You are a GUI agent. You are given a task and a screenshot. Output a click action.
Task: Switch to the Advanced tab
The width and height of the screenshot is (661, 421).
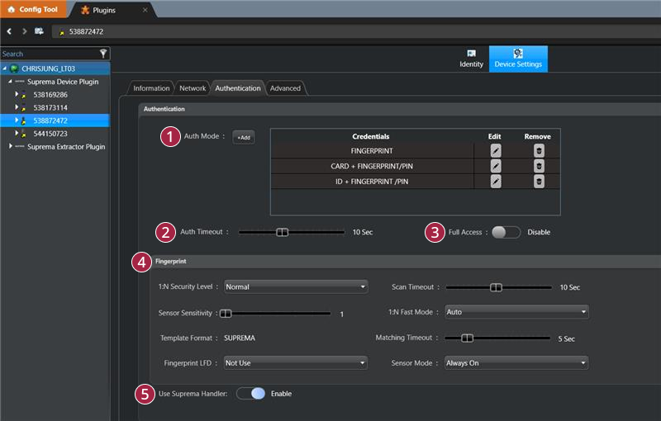[x=285, y=88]
